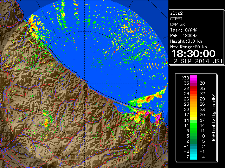Click the 18:30:00 timestamp

click(193, 54)
